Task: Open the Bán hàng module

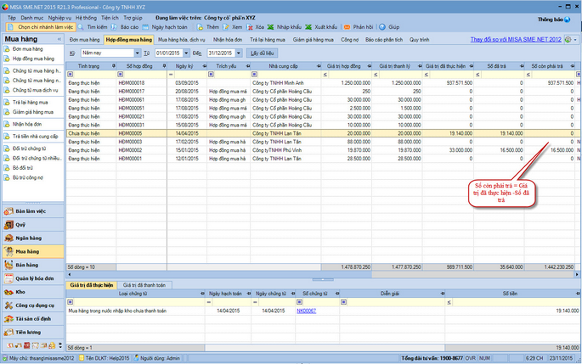Action: point(33,265)
